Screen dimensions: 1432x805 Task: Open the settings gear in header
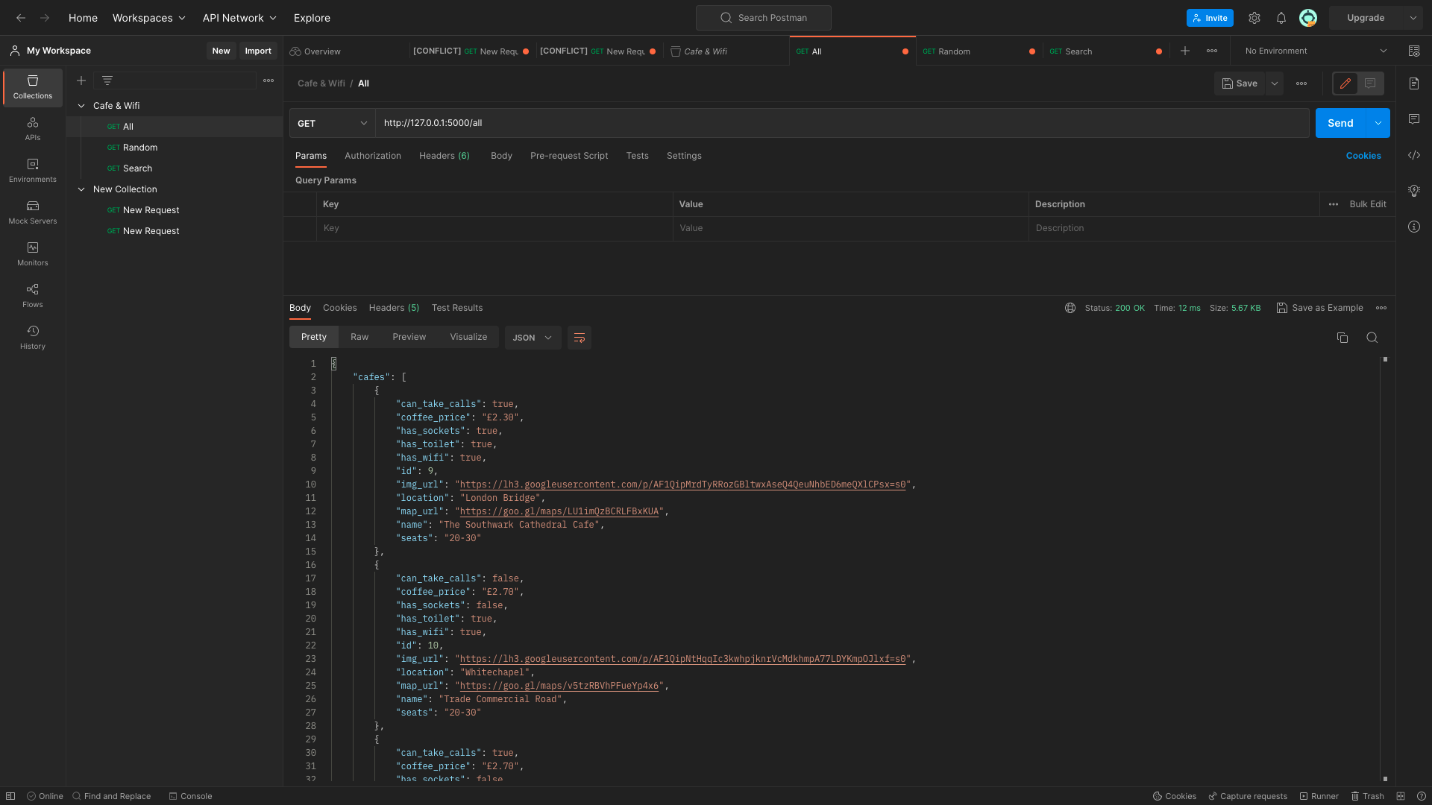(1254, 18)
